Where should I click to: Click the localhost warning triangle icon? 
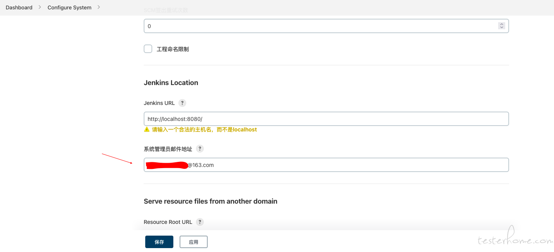click(147, 130)
